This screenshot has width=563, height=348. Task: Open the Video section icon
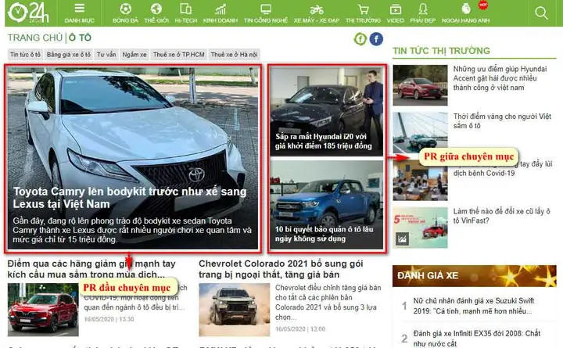click(396, 9)
